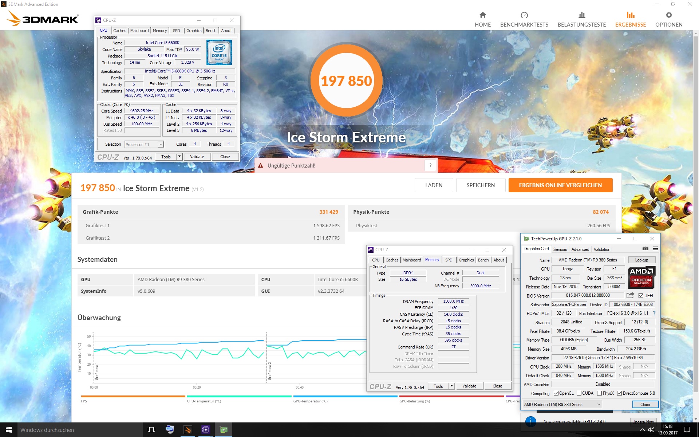Click the GPU-Z taskbar icon
The height and width of the screenshot is (437, 699).
click(224, 430)
